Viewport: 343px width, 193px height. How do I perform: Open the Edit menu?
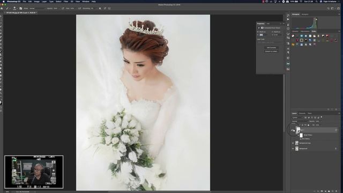[30, 2]
